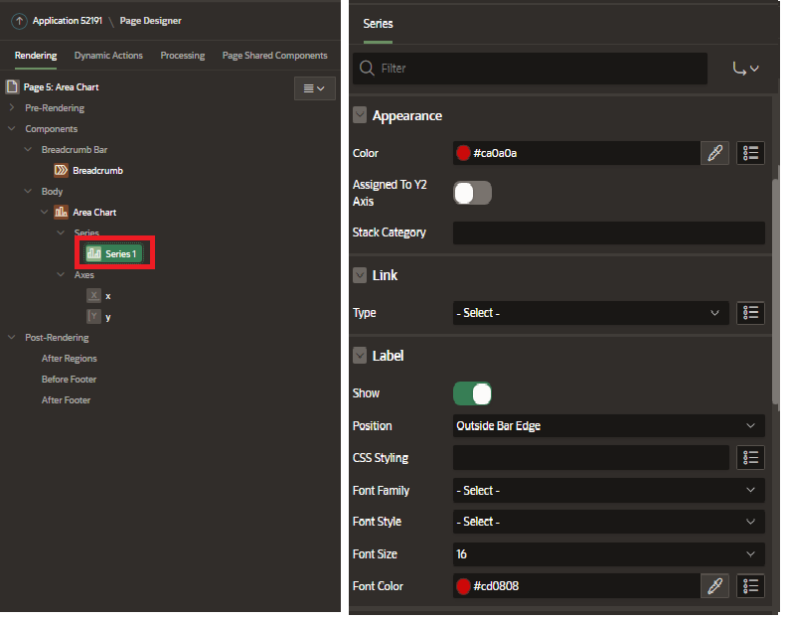Open the Position dropdown
This screenshot has height=620, width=787.
pyautogui.click(x=608, y=426)
